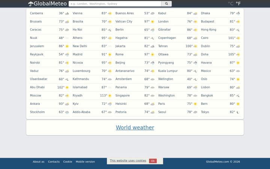Click the night icon beside Ha Noi

click(109, 30)
